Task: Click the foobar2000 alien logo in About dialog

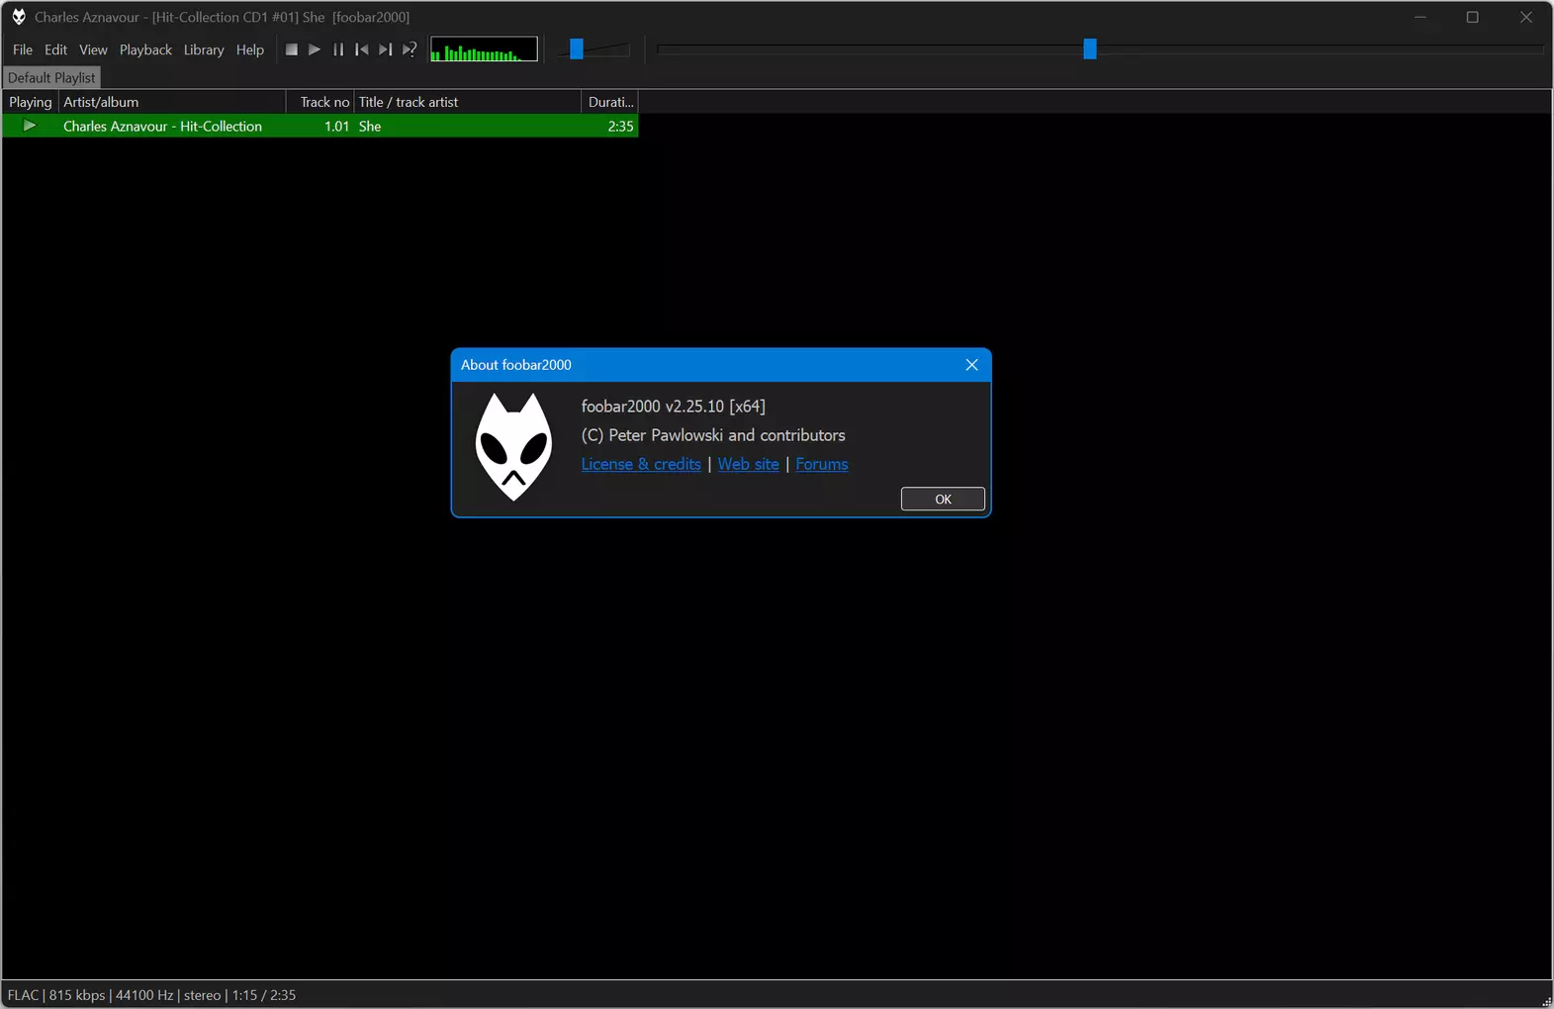Action: [x=513, y=447]
